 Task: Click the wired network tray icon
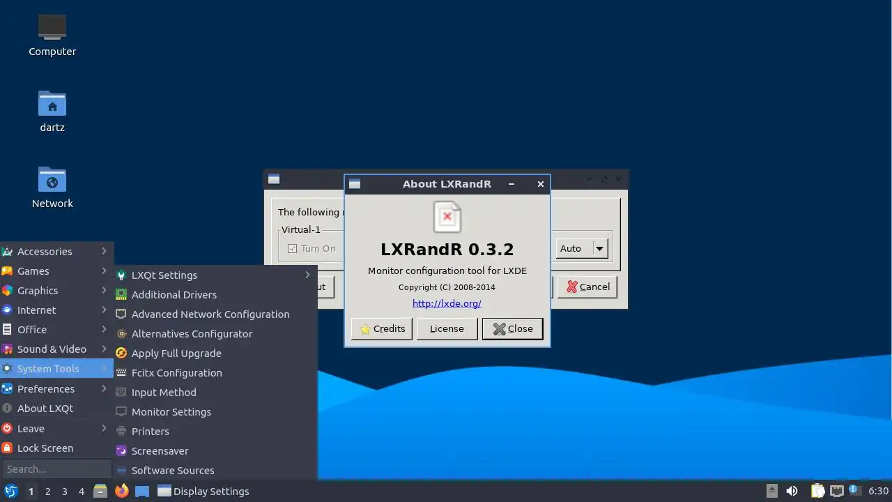836,491
